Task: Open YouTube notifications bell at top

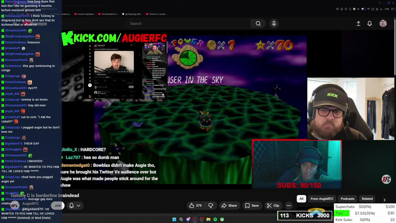Action: click(x=369, y=24)
